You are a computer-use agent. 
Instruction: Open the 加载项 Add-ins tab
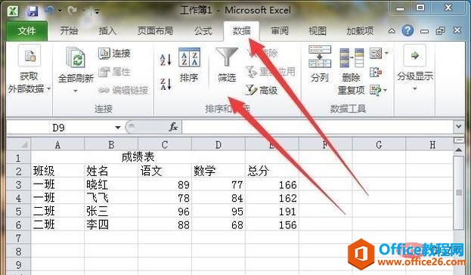360,31
